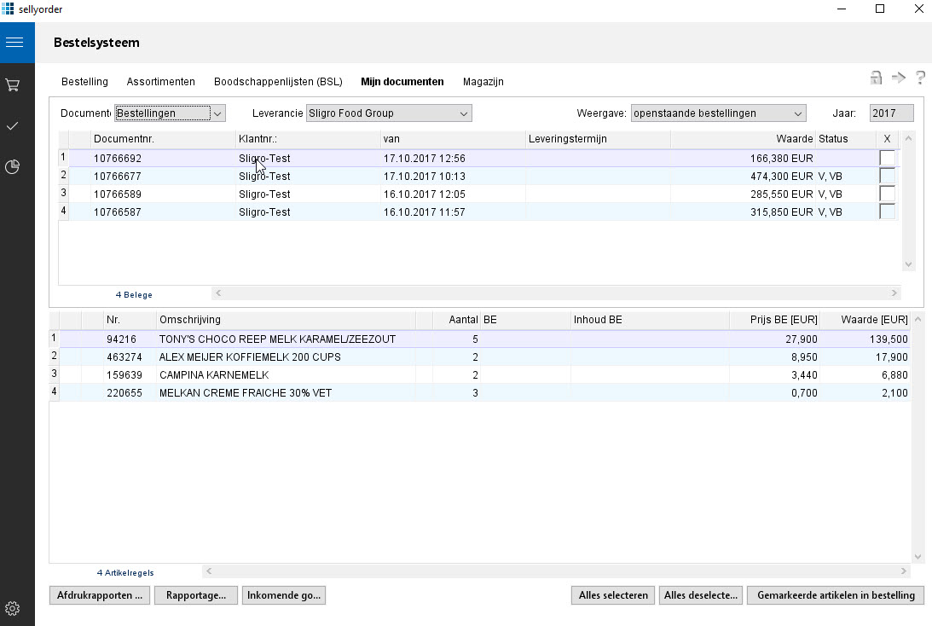Open settings via the gear icon

tap(13, 608)
